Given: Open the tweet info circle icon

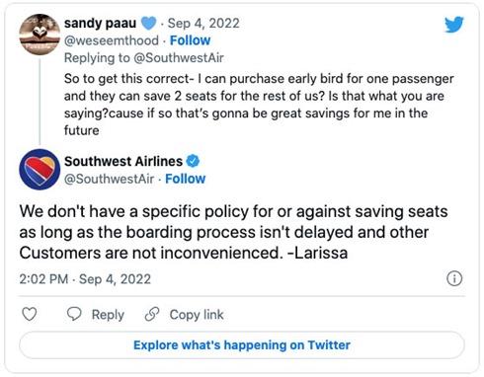Looking at the screenshot, I should point(454,278).
